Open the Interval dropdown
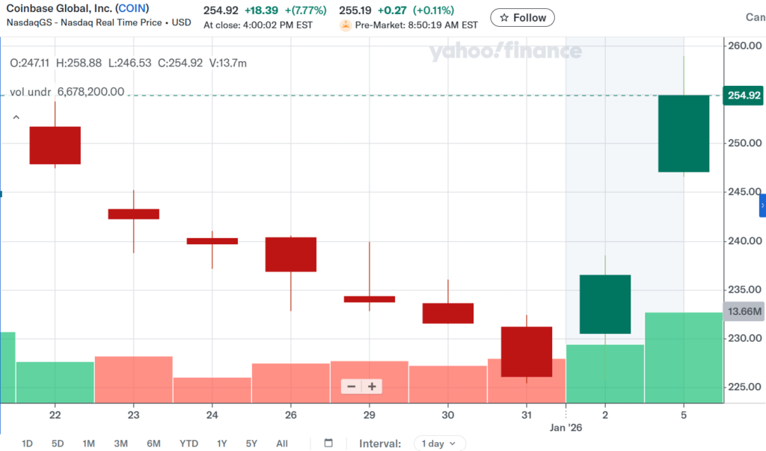Screen dimensions: 766x451 click(x=440, y=443)
